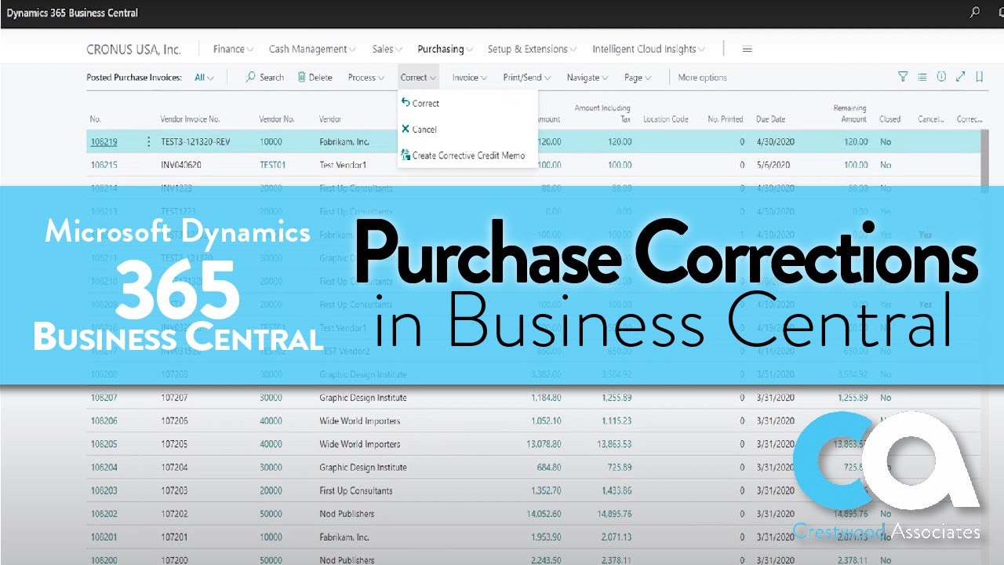The width and height of the screenshot is (1004, 565).
Task: Expand the page with the diagonal arrows icon
Action: [960, 77]
